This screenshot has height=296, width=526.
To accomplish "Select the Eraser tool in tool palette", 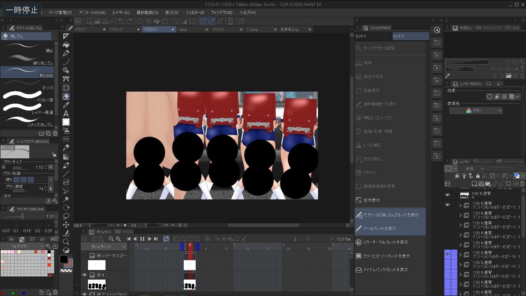I will [66, 96].
